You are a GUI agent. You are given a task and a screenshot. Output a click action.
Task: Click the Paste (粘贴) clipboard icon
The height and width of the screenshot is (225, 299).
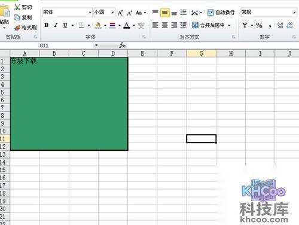point(4,11)
